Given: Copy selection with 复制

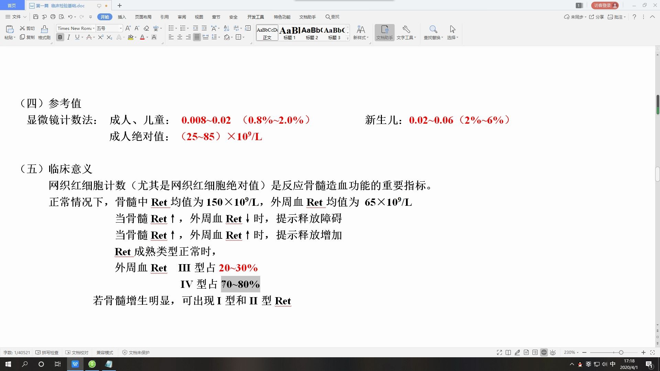Looking at the screenshot, I should [27, 37].
